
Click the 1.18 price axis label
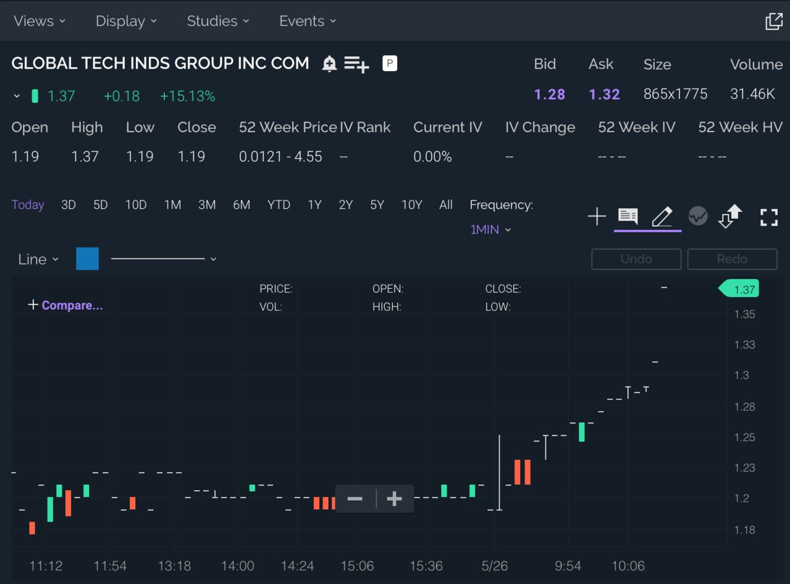tap(744, 530)
